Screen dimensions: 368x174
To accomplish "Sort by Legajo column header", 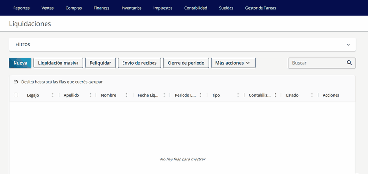I will click(x=33, y=95).
